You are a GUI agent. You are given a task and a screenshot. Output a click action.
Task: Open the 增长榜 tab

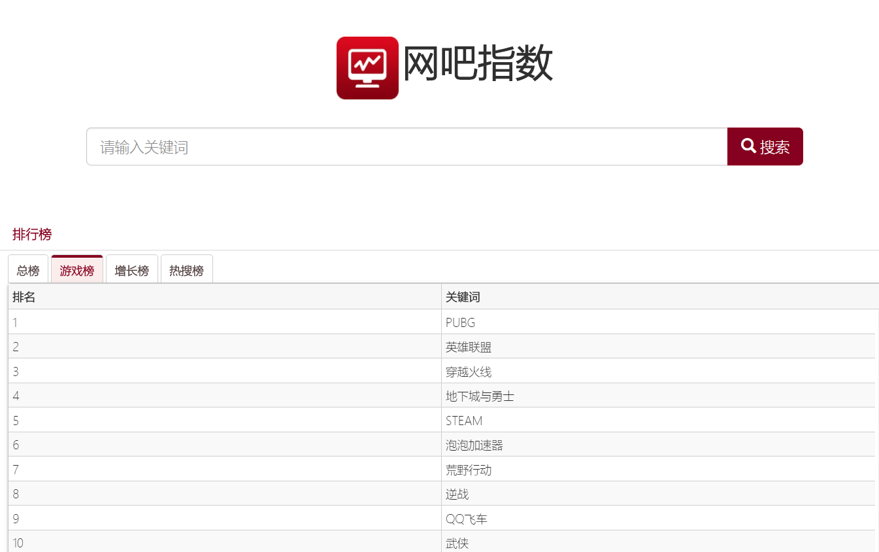(132, 269)
